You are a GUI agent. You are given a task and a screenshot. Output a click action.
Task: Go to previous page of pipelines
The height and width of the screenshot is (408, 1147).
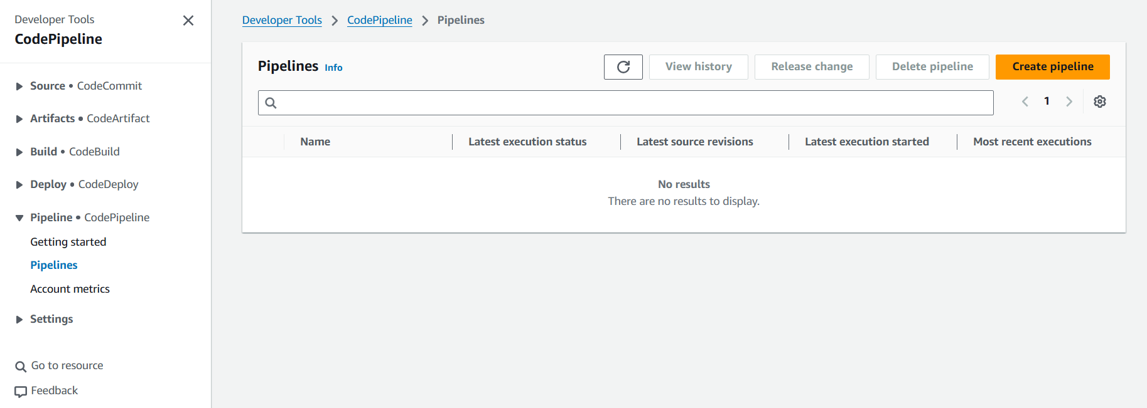tap(1025, 102)
